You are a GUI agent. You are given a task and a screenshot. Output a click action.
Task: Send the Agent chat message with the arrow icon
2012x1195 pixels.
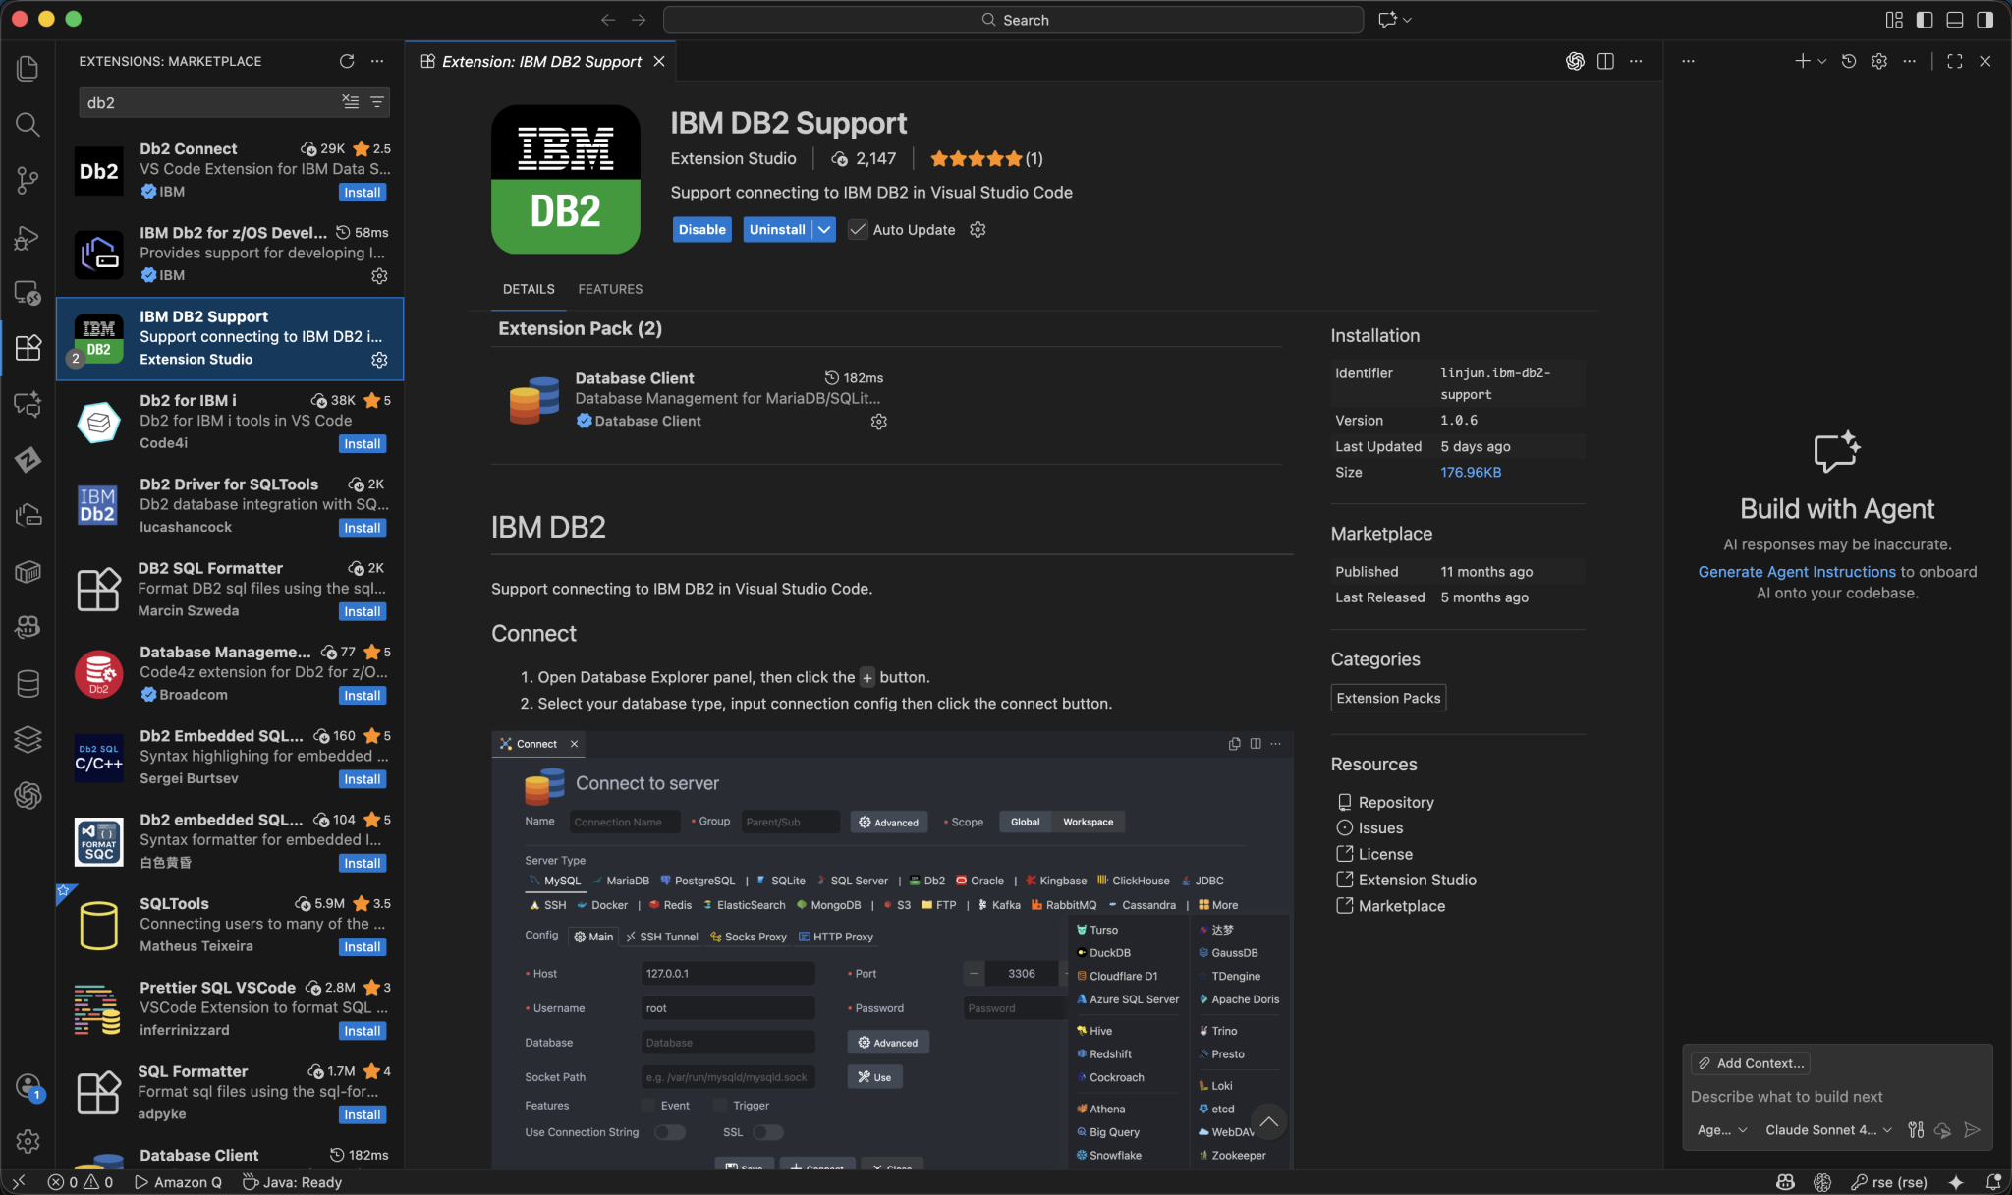pyautogui.click(x=1972, y=1130)
